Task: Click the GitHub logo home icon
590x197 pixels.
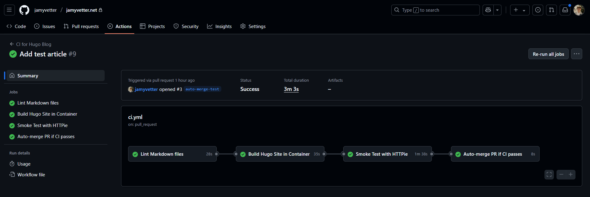Action: [24, 10]
